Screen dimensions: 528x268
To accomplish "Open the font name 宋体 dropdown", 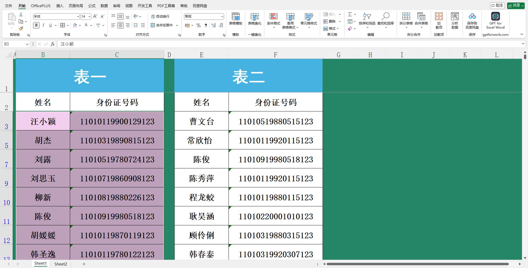I will pyautogui.click(x=78, y=17).
